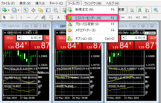The image size is (161, 103).
Task: Open the 表示 (V) menu
Action: click(x=25, y=3)
